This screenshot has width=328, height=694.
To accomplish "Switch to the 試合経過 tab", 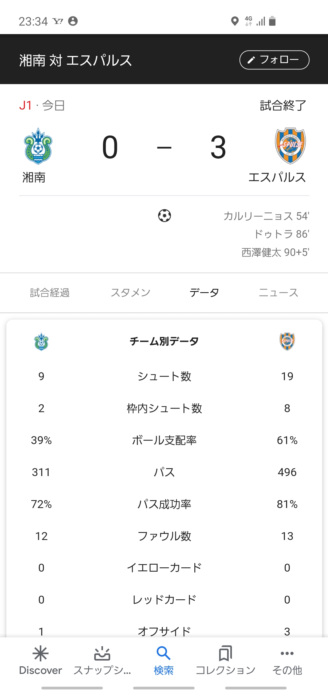I will pos(50,293).
